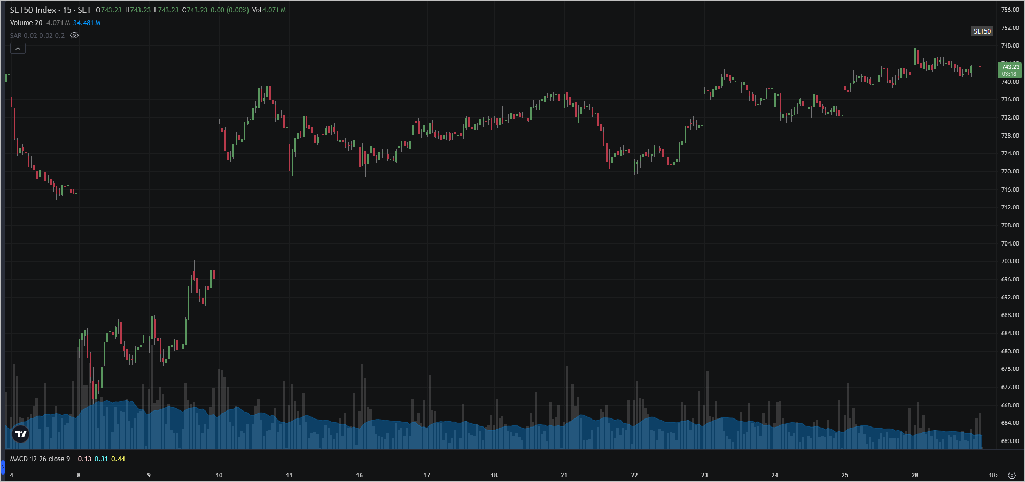Click date 23 on time axis
This screenshot has height=482, width=1025.
coord(704,475)
